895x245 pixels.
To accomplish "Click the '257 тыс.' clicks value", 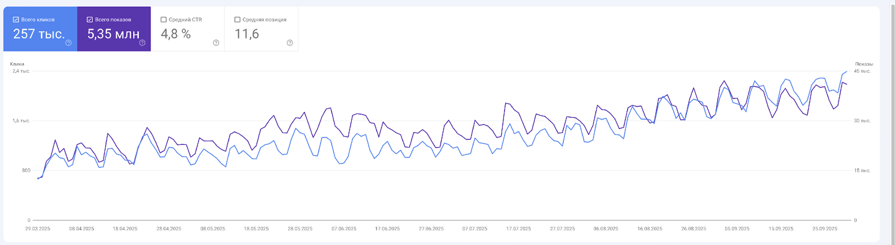I will (39, 34).
